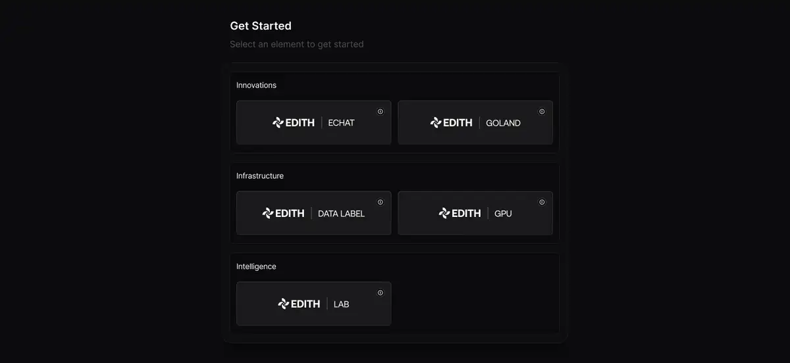Viewport: 790px width, 363px height.
Task: Select the GOLAND label text
Action: coord(503,123)
